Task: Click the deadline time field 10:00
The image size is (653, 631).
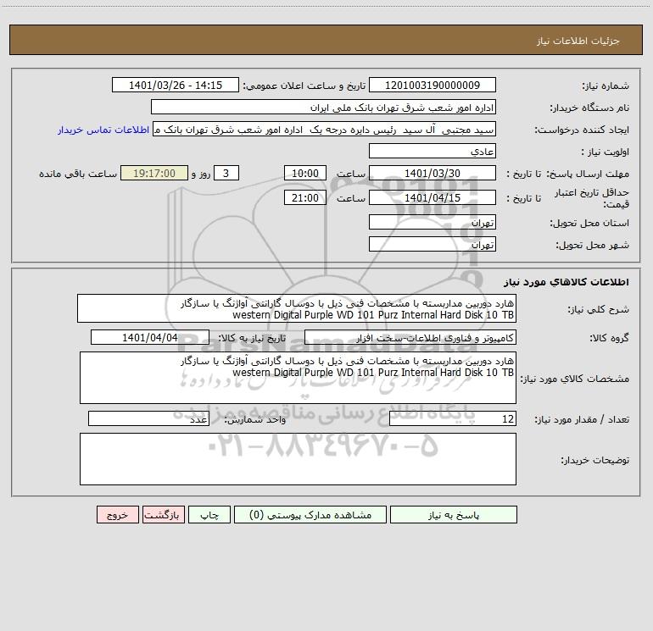Action: point(304,173)
